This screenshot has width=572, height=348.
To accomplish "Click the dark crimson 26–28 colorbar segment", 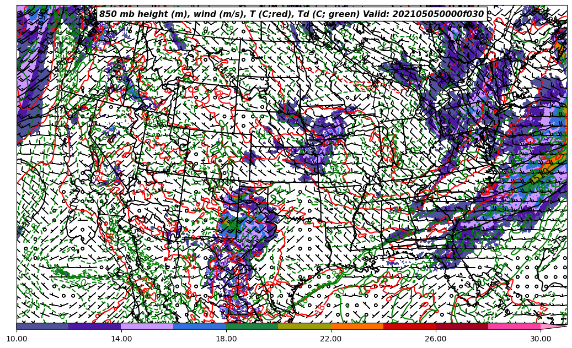I will 462,326.
